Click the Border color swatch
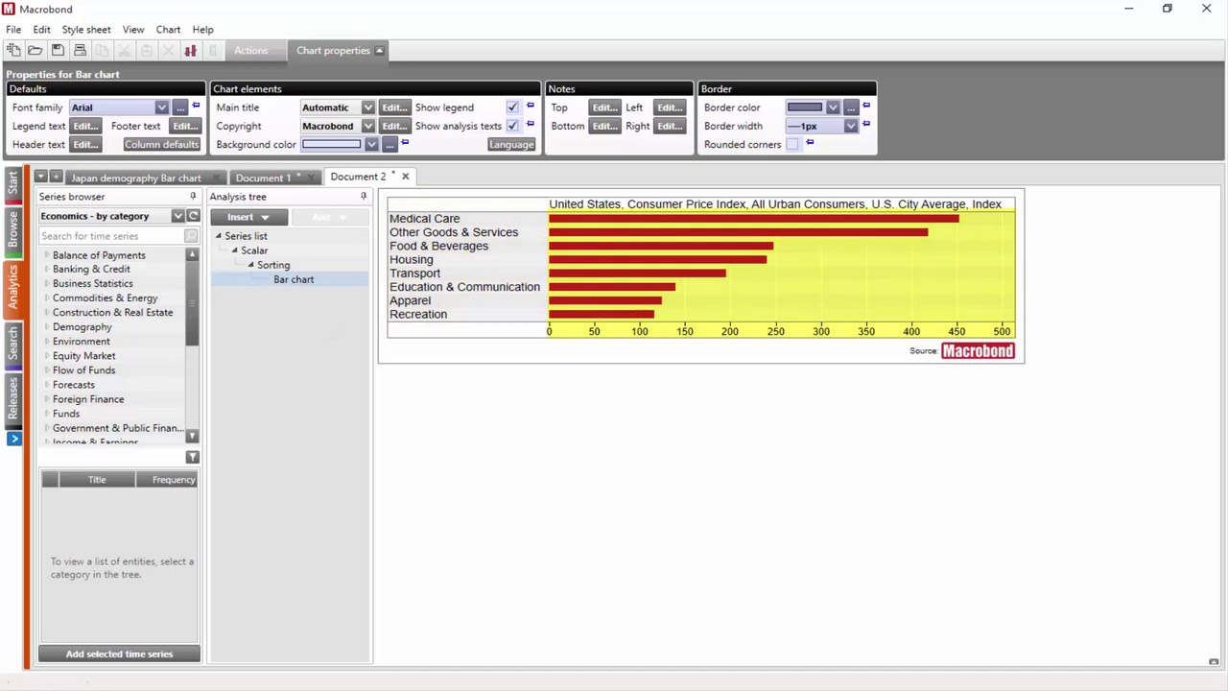This screenshot has width=1228, height=691. (x=805, y=107)
